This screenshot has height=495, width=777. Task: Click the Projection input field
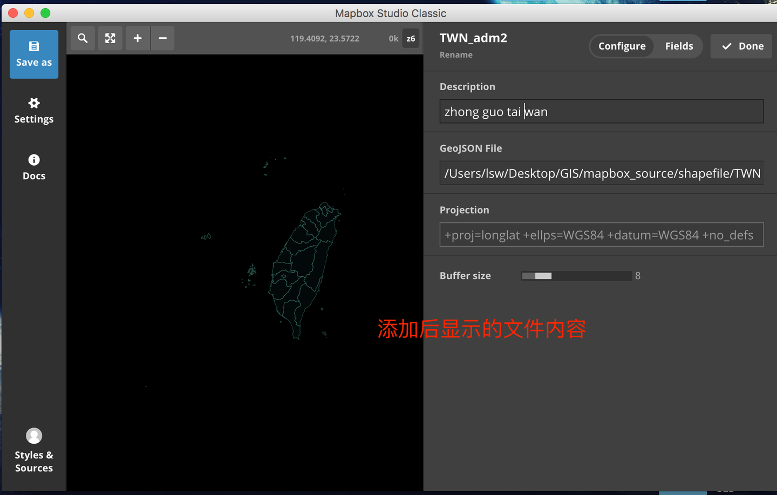(601, 234)
